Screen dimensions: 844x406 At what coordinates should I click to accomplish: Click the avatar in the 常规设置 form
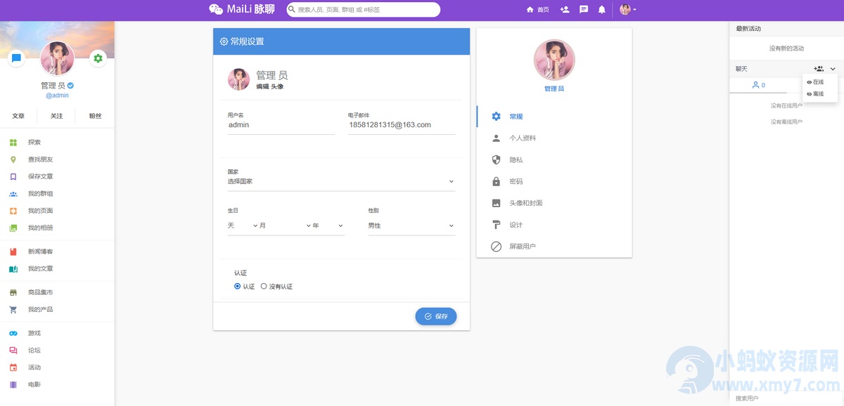point(239,79)
